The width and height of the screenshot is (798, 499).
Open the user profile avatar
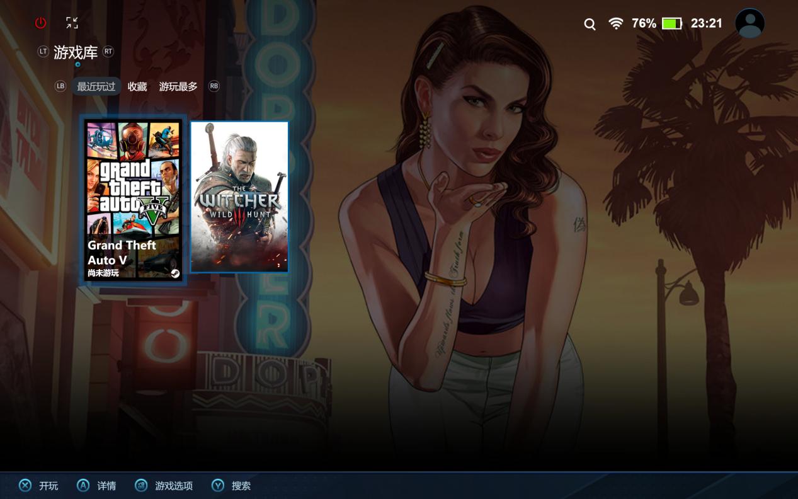(750, 23)
